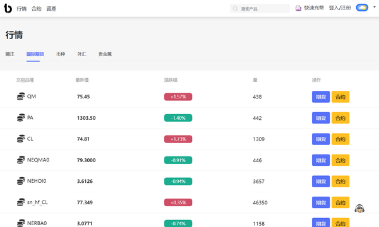Image resolution: width=379 pixels, height=227 pixels.
Task: Click the 合約 button for CL
Action: 340,139
